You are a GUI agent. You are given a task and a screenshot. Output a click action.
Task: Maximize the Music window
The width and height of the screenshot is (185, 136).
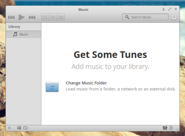(170, 9)
